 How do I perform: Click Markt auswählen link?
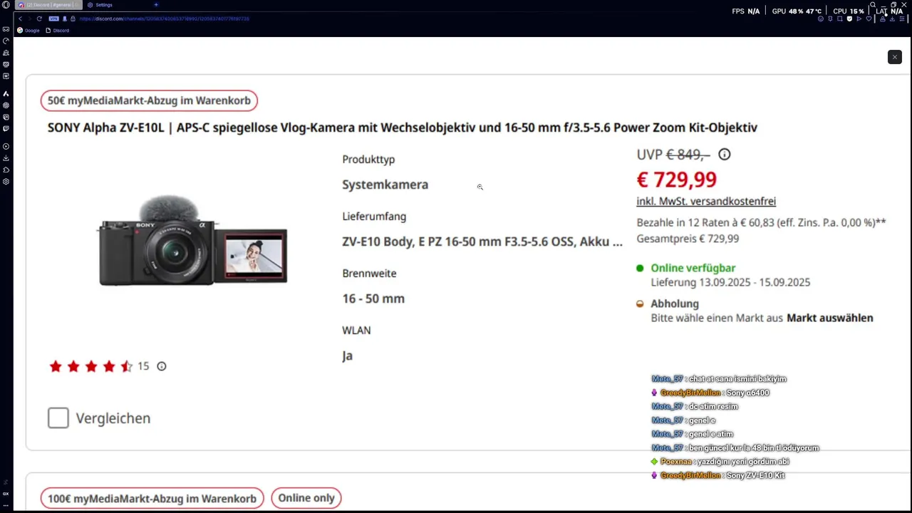(x=830, y=318)
